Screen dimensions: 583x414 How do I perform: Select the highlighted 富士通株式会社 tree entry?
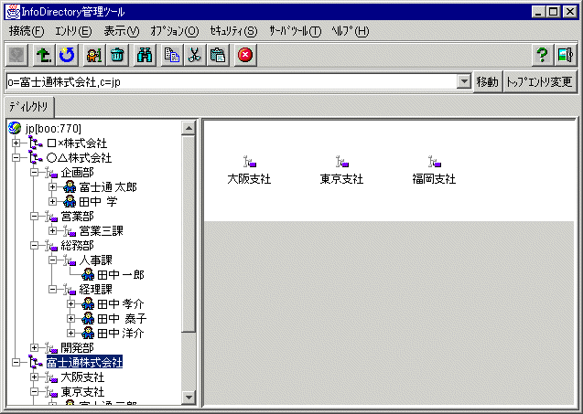tap(84, 362)
